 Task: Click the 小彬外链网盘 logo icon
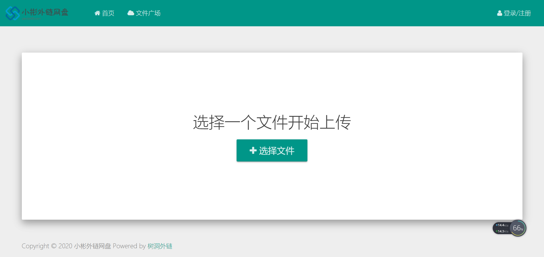pyautogui.click(x=12, y=13)
